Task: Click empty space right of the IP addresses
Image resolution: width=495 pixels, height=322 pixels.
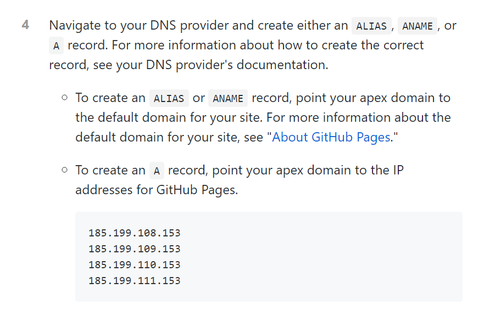Action: tap(330, 257)
